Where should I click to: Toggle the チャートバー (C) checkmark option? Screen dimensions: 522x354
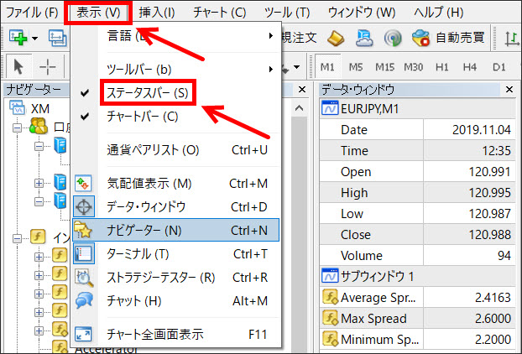tap(143, 116)
